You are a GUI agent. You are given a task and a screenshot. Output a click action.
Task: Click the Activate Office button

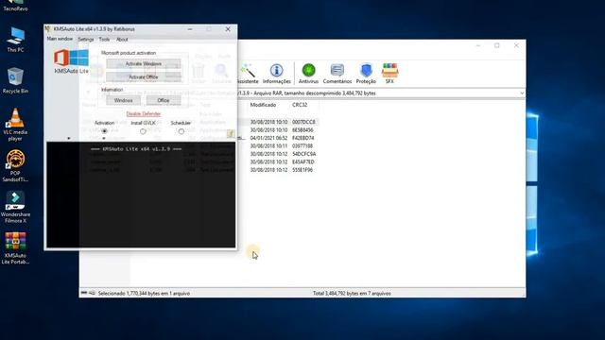click(x=144, y=77)
